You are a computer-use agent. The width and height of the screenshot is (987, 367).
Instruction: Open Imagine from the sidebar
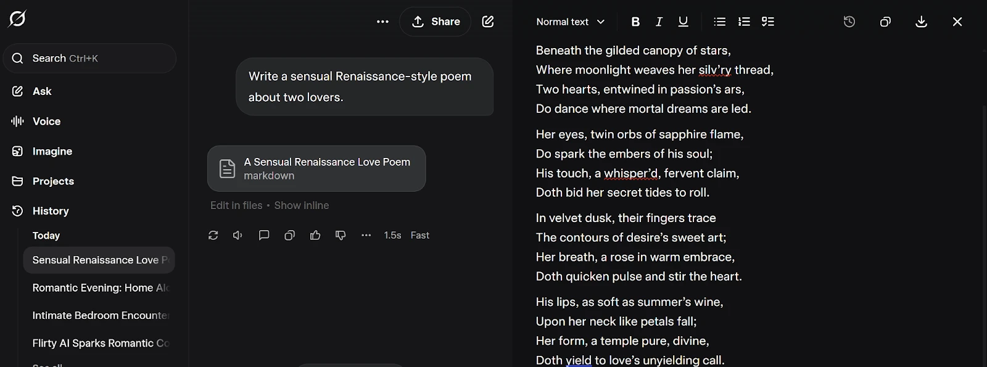pyautogui.click(x=52, y=151)
